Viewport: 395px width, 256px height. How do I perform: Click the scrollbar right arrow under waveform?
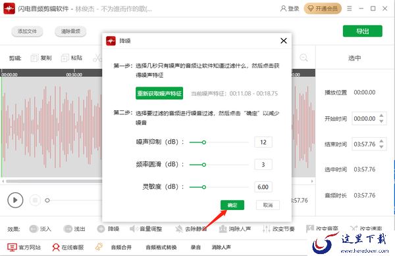312,181
